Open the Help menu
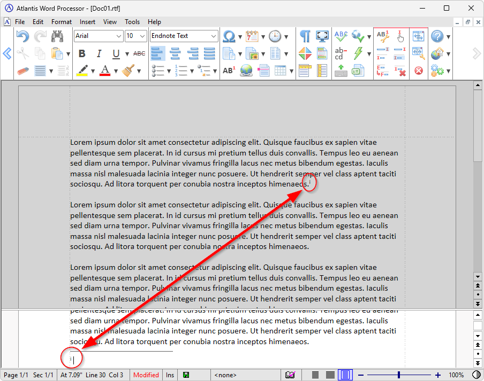484x381 pixels. 154,22
